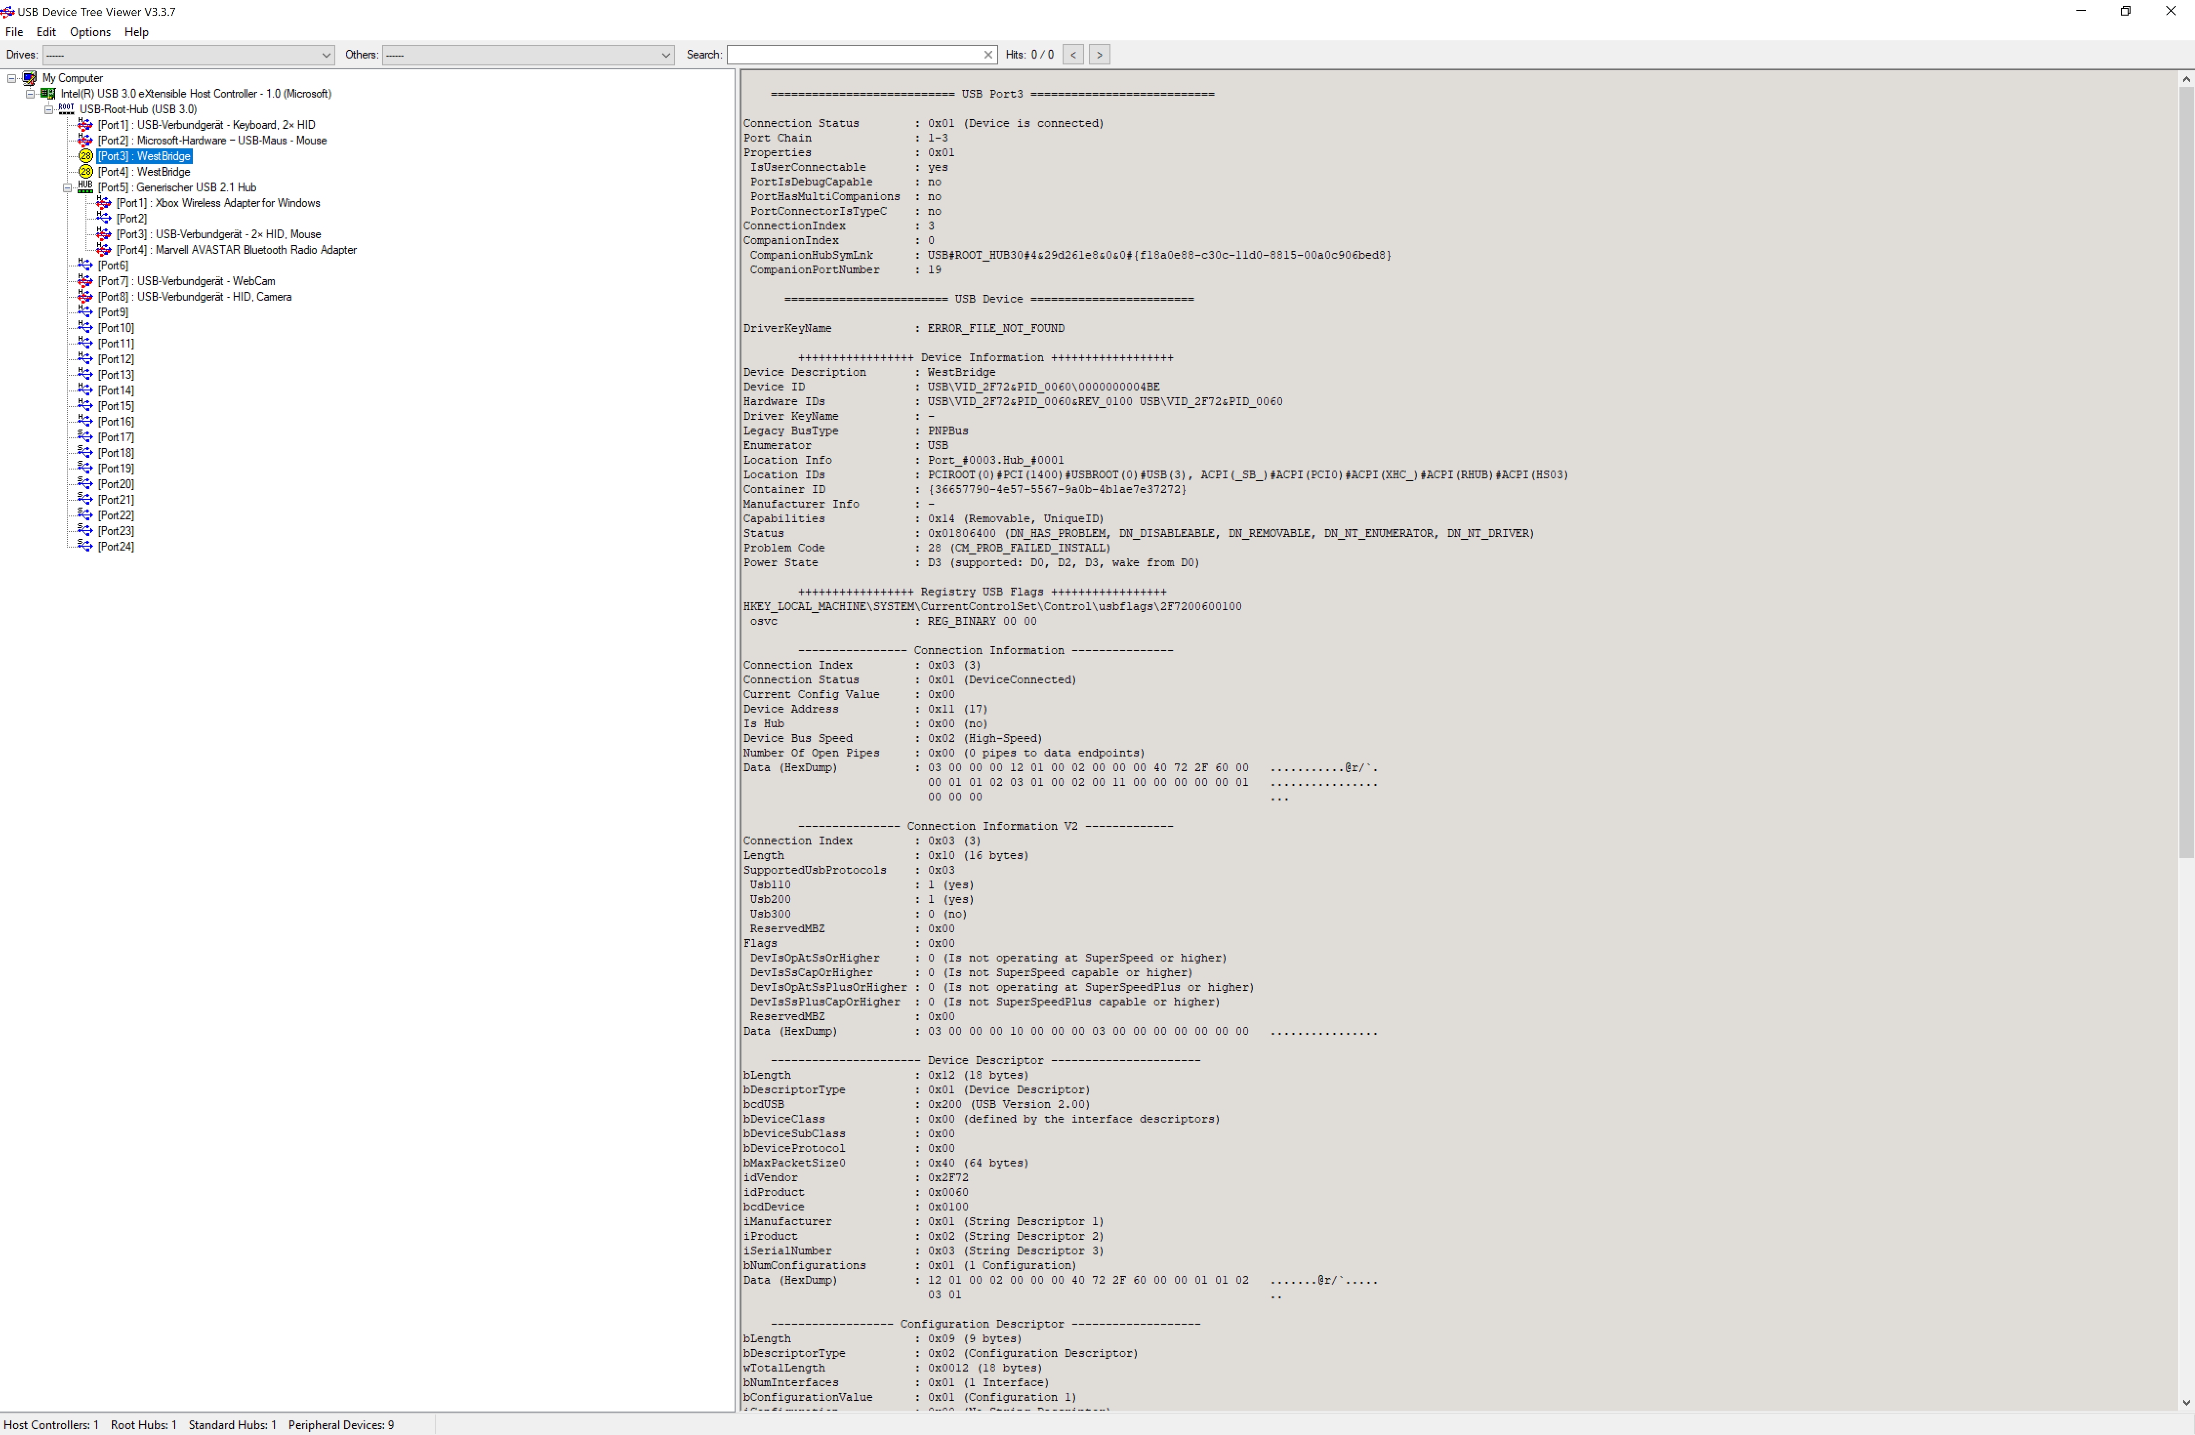Collapse the My Computer tree node
The width and height of the screenshot is (2195, 1435).
click(12, 79)
